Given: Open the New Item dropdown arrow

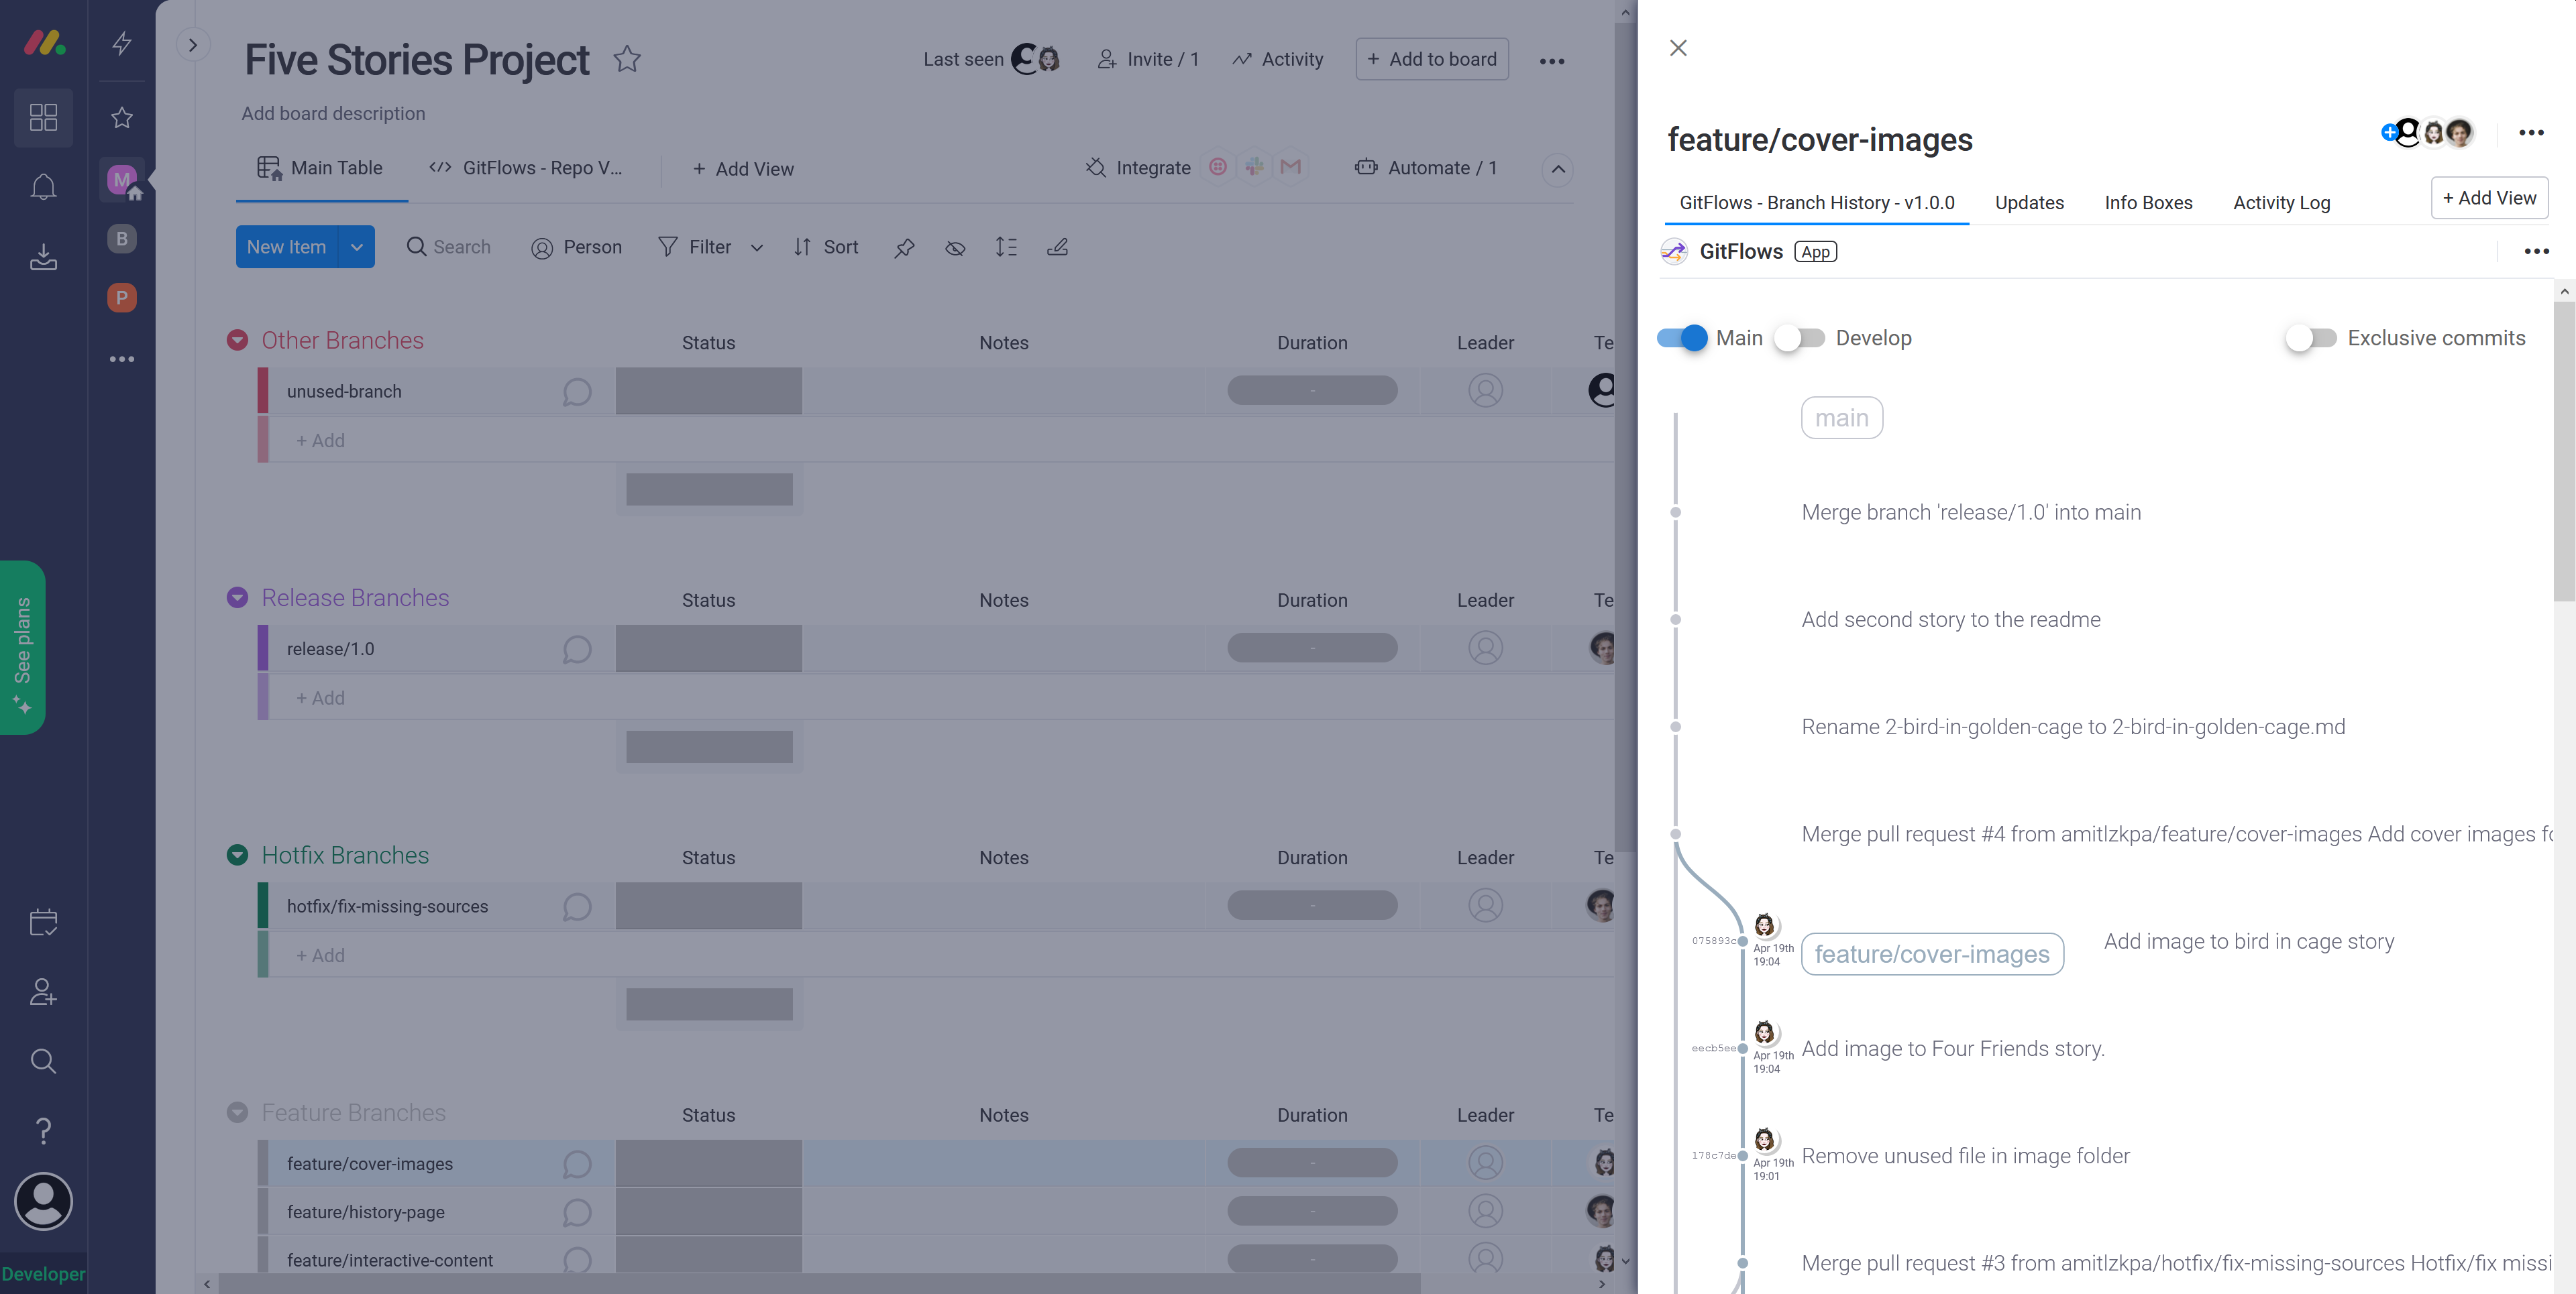Looking at the screenshot, I should coord(357,247).
